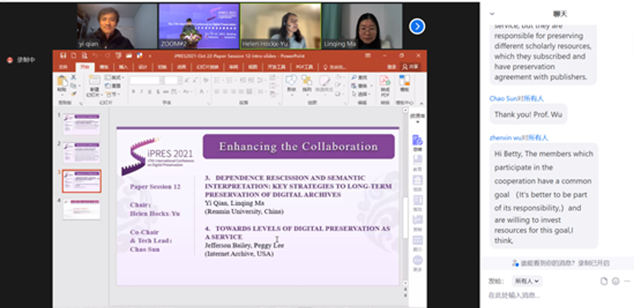Toggle Italic formatting in the font group
Screen dimensions: 634x308
click(x=142, y=91)
